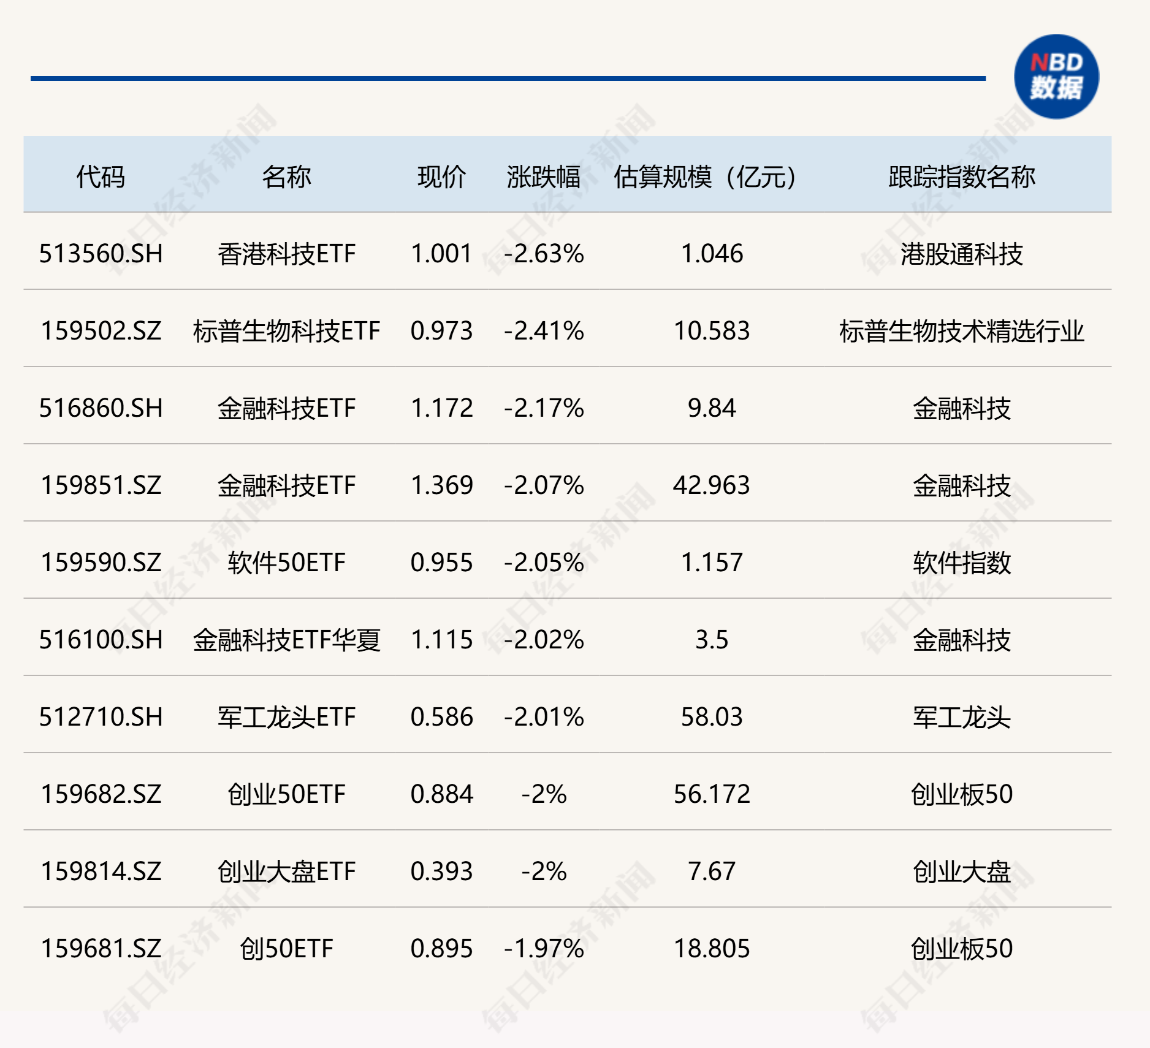Viewport: 1150px width, 1048px height.
Task: Select the index name 军工龙头
Action: (x=962, y=717)
